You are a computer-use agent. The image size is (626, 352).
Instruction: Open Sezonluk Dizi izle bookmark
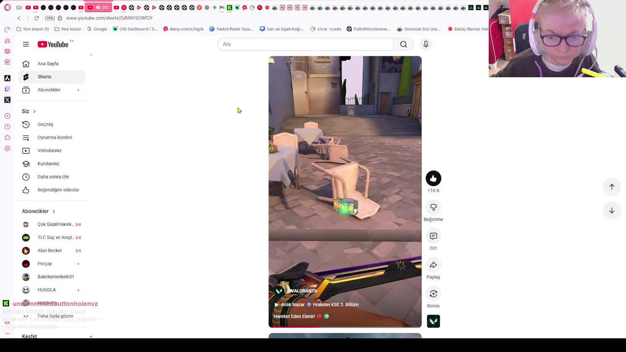(419, 29)
